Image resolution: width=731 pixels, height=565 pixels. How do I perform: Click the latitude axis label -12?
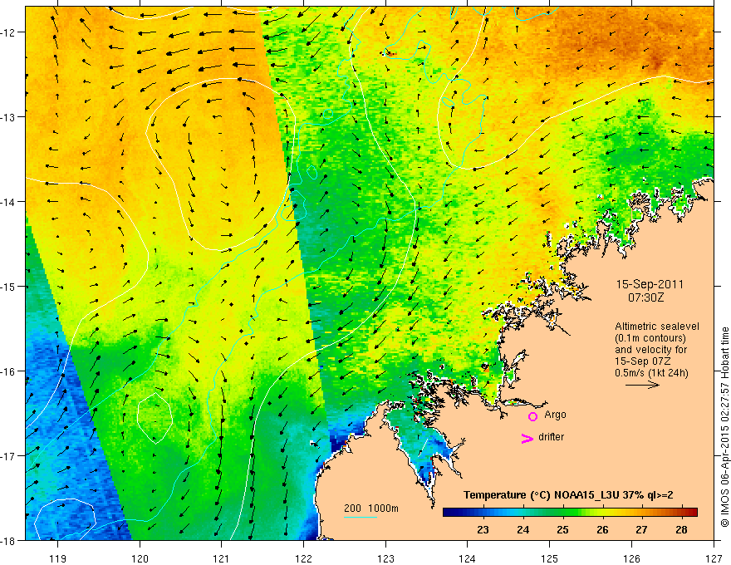(x=8, y=32)
